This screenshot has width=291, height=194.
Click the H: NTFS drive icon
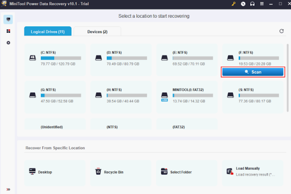99,95
